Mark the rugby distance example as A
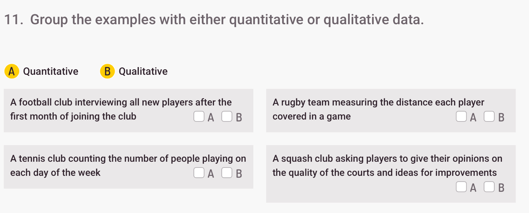Screen dimensions: 529x213 (x=461, y=117)
